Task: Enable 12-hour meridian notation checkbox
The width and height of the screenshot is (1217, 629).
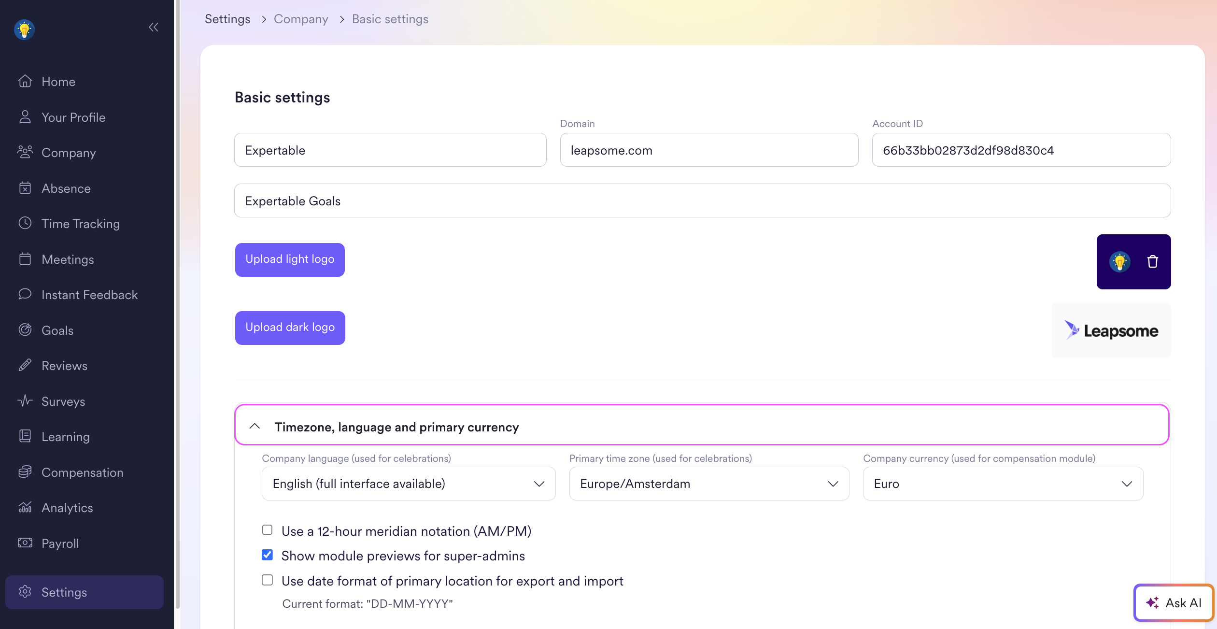Action: click(x=267, y=530)
